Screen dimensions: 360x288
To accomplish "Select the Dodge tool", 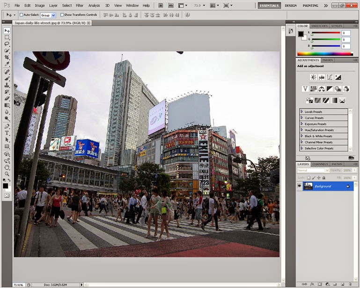I will (7, 118).
